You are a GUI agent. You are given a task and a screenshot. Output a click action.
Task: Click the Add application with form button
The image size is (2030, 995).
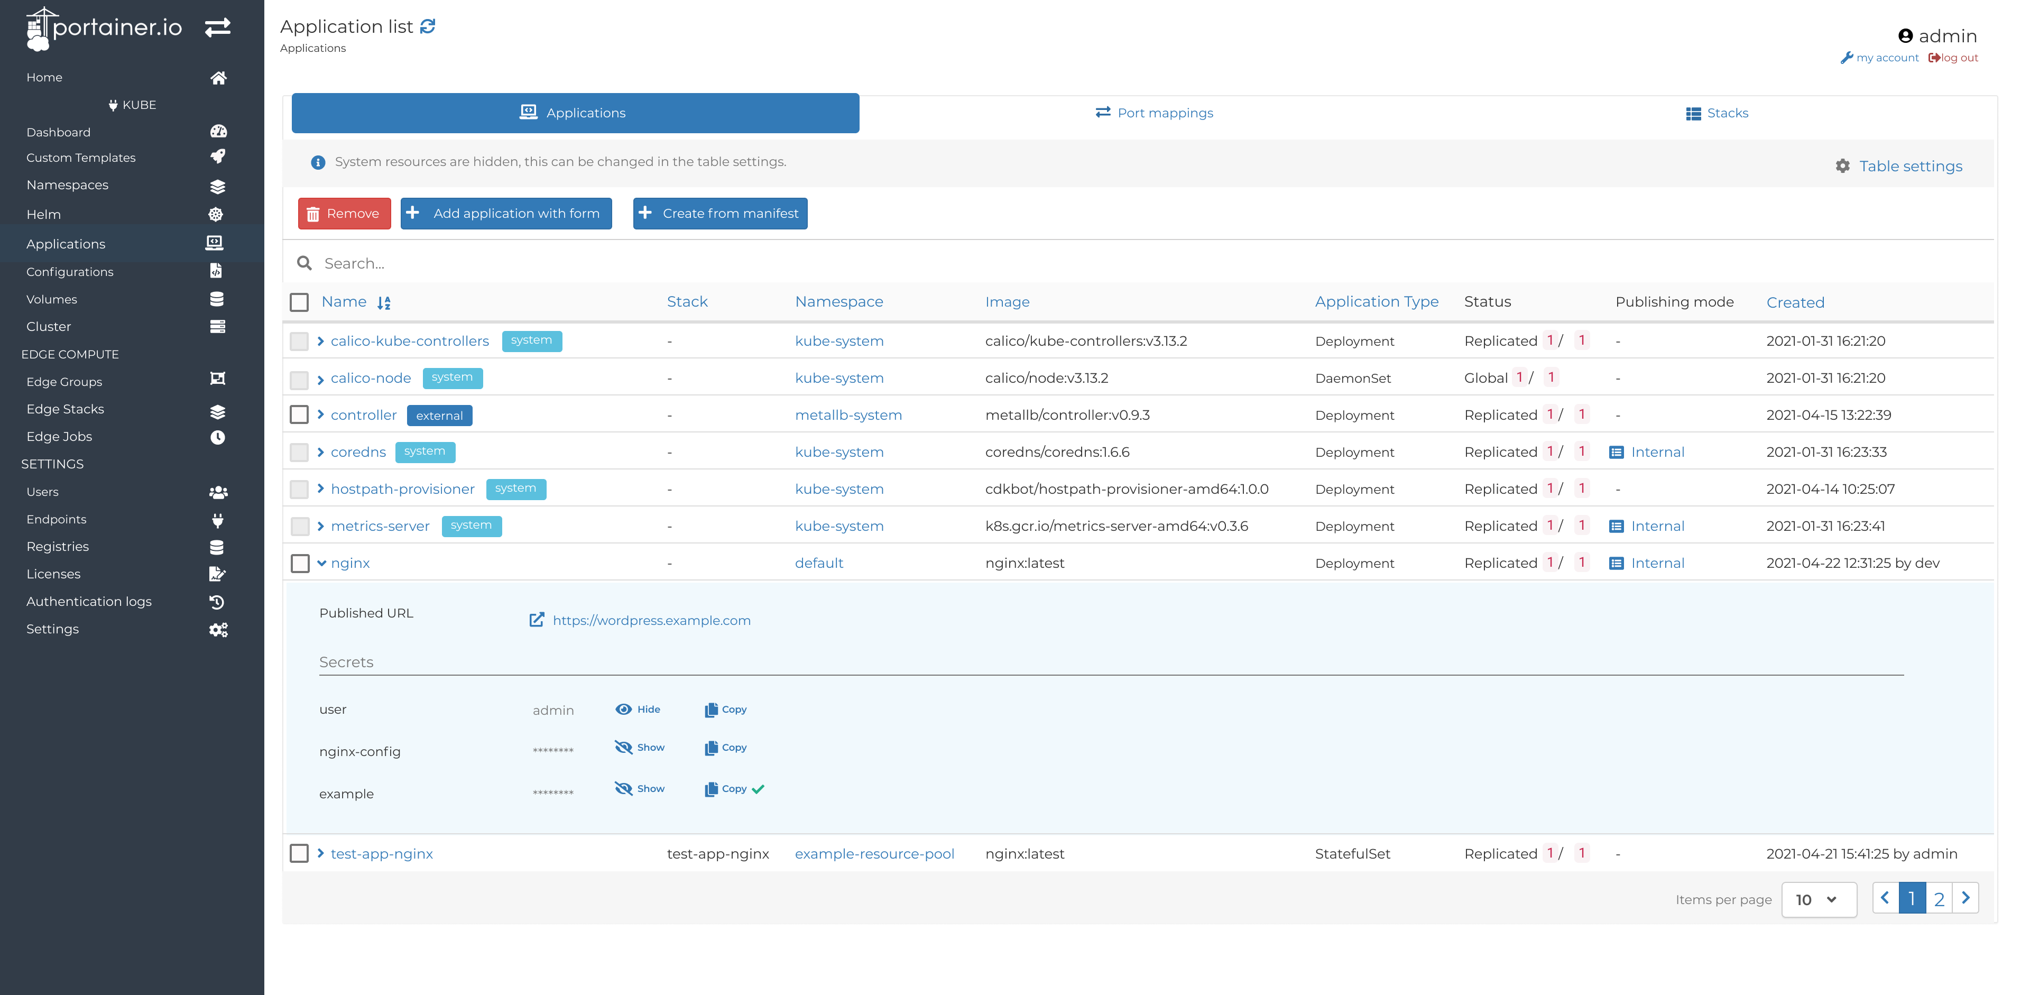[x=506, y=213]
